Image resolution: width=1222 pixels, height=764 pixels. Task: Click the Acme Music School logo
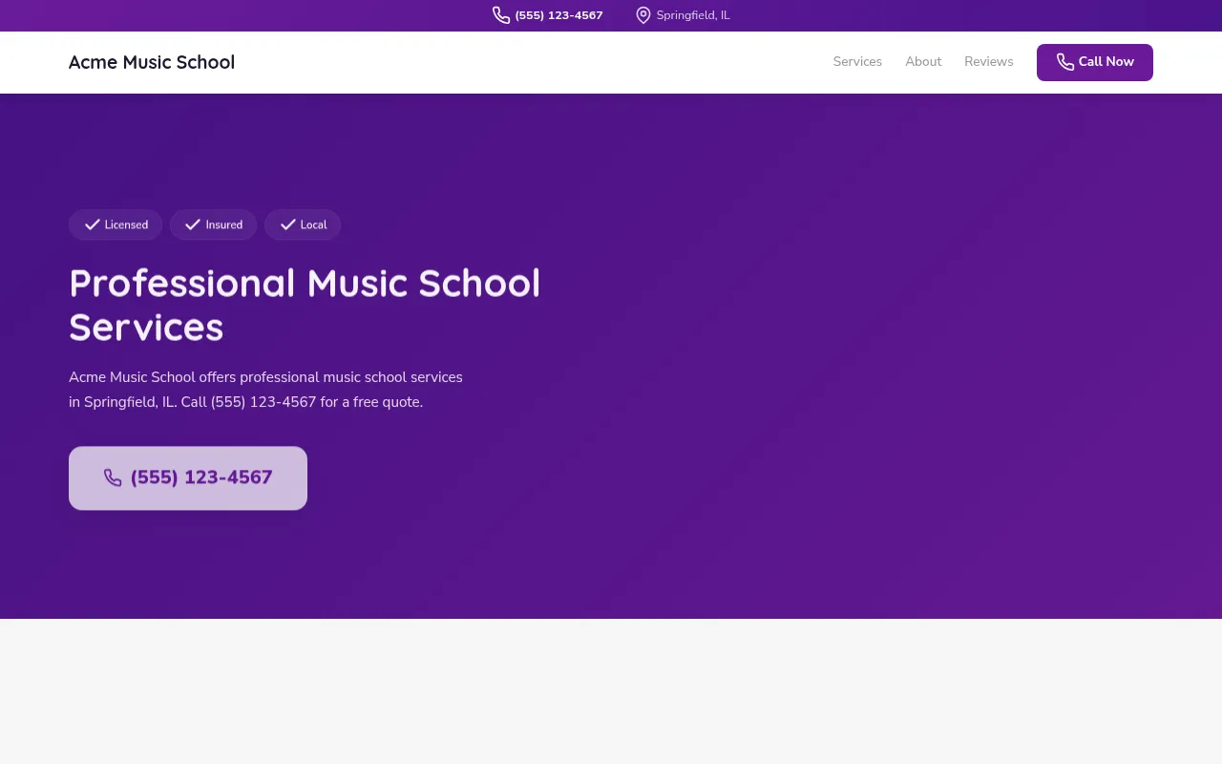[x=151, y=62]
